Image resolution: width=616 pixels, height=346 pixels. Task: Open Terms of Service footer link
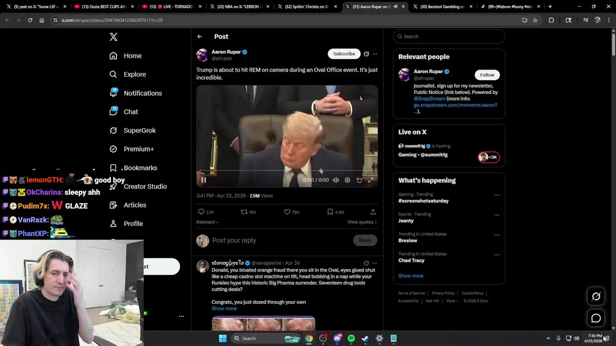(x=411, y=293)
